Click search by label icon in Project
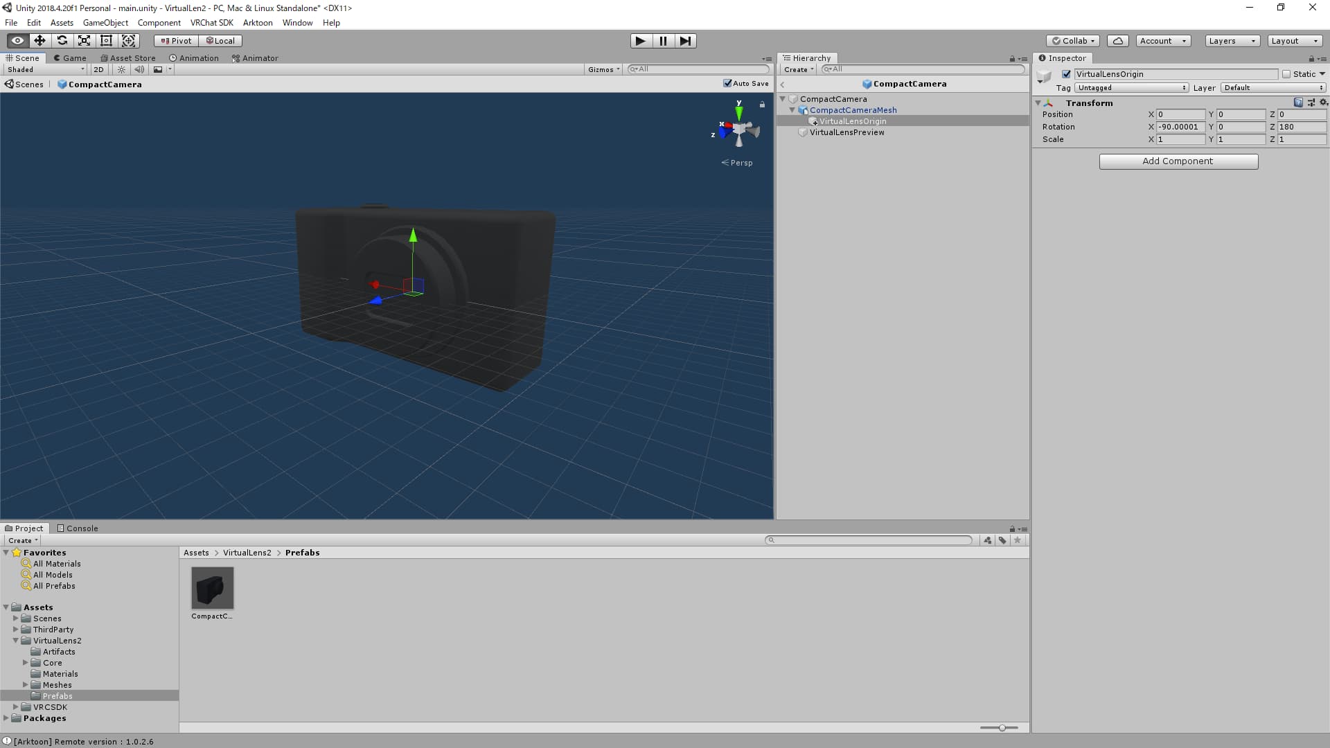Image resolution: width=1330 pixels, height=748 pixels. coord(1002,540)
